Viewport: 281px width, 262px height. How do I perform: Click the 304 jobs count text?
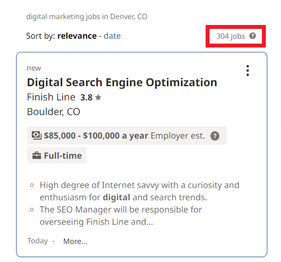[x=231, y=36]
